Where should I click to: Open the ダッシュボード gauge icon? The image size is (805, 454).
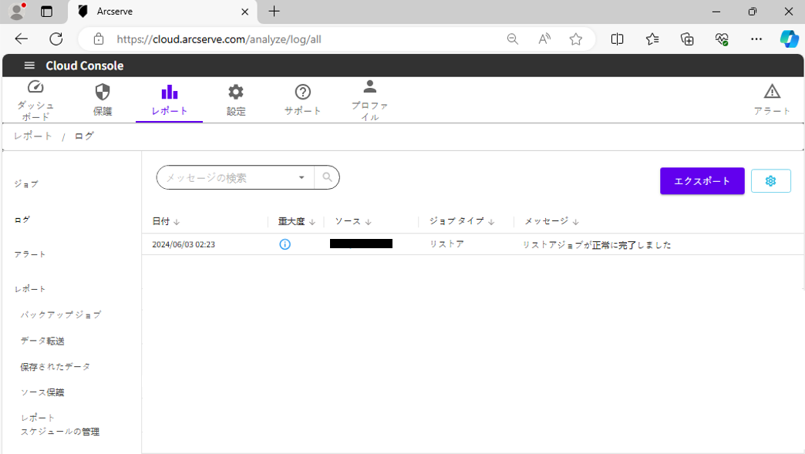click(35, 88)
